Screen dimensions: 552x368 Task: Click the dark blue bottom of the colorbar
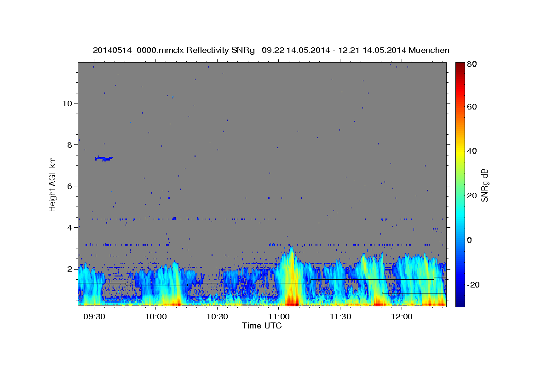(x=460, y=301)
